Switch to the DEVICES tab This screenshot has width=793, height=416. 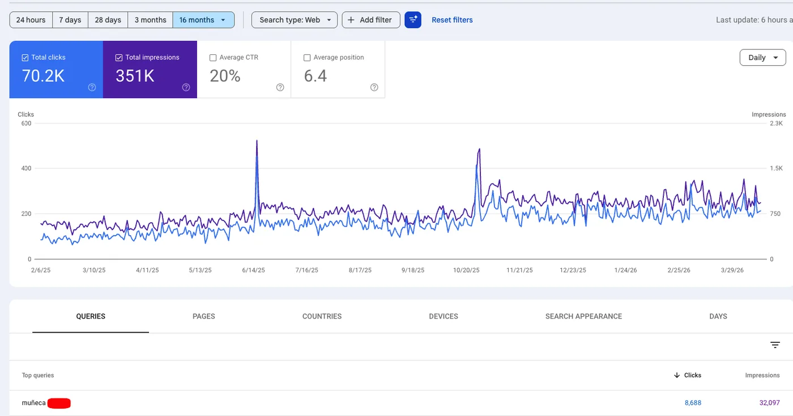[x=443, y=316]
